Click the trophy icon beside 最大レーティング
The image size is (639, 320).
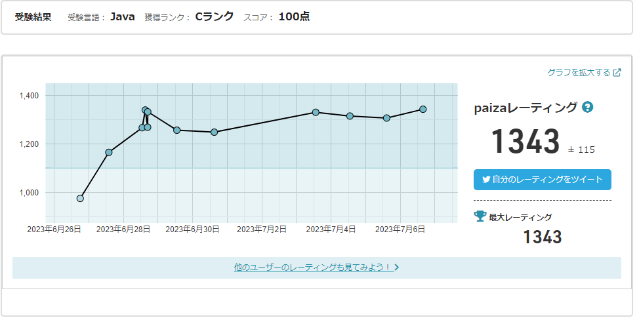[x=480, y=216]
